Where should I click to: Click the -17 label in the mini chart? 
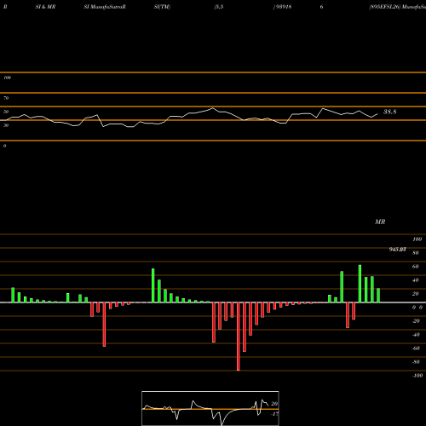coord(274,414)
